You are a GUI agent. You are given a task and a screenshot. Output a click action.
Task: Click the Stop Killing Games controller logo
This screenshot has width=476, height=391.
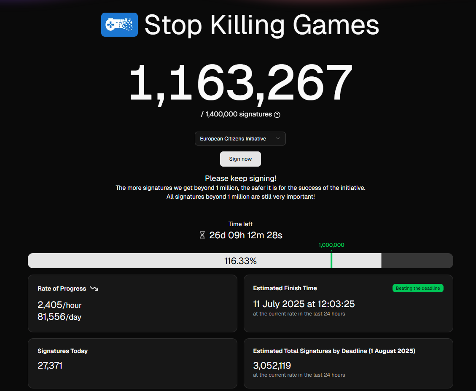pos(119,24)
